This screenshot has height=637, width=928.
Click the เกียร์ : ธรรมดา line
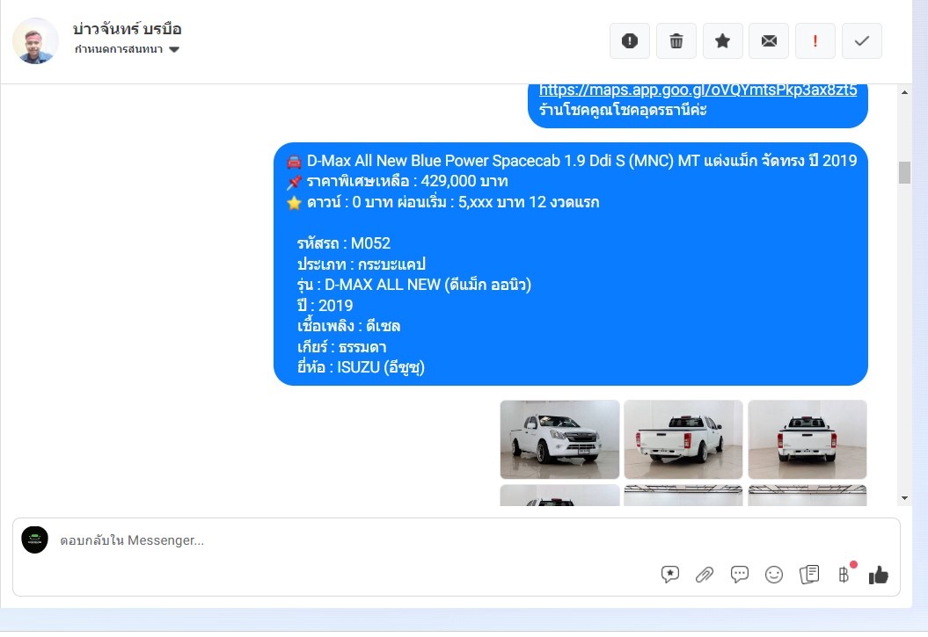pos(341,347)
